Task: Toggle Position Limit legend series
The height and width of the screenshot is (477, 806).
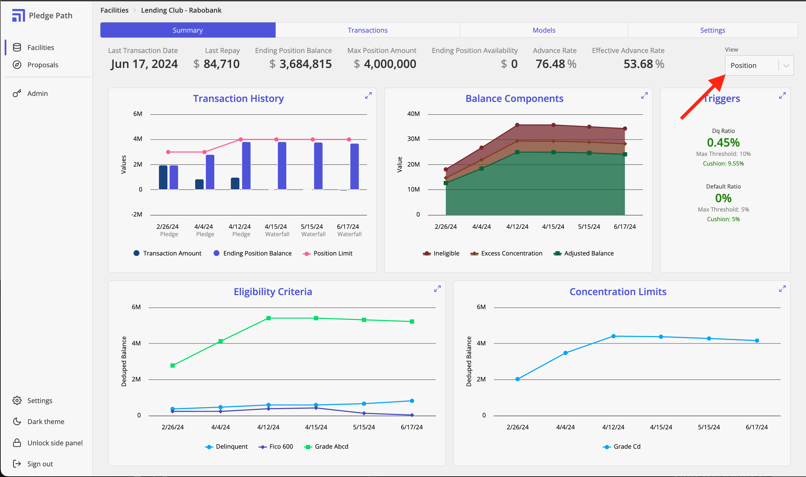Action: click(332, 253)
